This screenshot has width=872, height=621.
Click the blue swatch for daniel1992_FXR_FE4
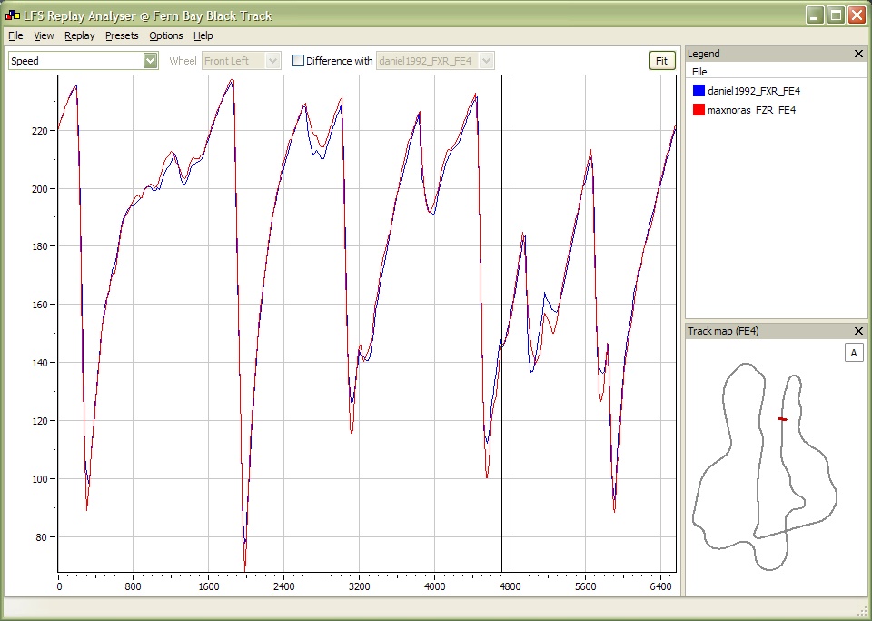699,91
